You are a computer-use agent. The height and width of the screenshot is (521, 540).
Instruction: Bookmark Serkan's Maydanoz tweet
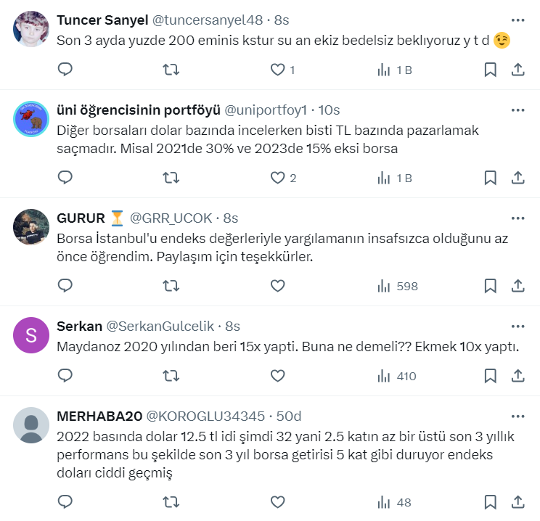click(490, 376)
